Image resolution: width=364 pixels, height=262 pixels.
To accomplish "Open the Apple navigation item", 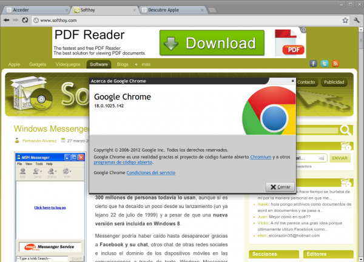I will click(14, 64).
